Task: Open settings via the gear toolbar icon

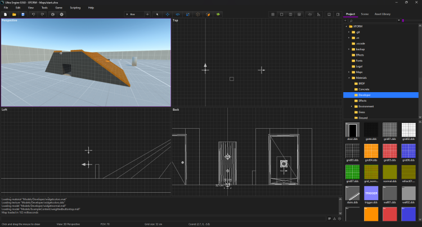Action: (62, 14)
